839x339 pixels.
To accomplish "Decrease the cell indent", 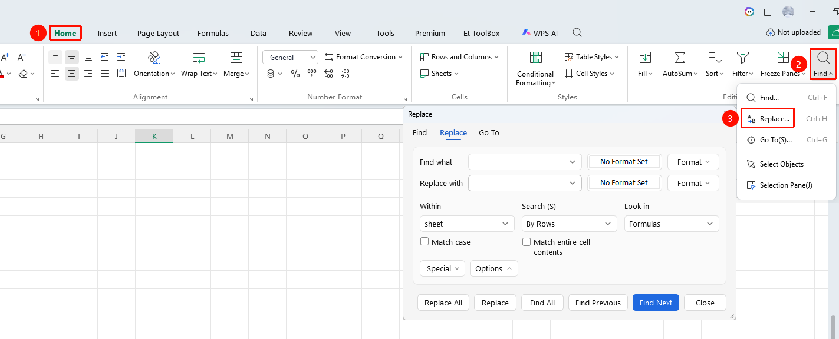I will point(104,57).
